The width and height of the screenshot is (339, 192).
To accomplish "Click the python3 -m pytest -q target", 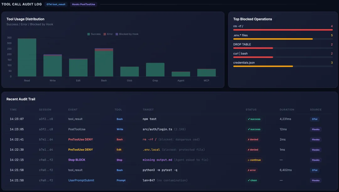I will coord(160,170).
